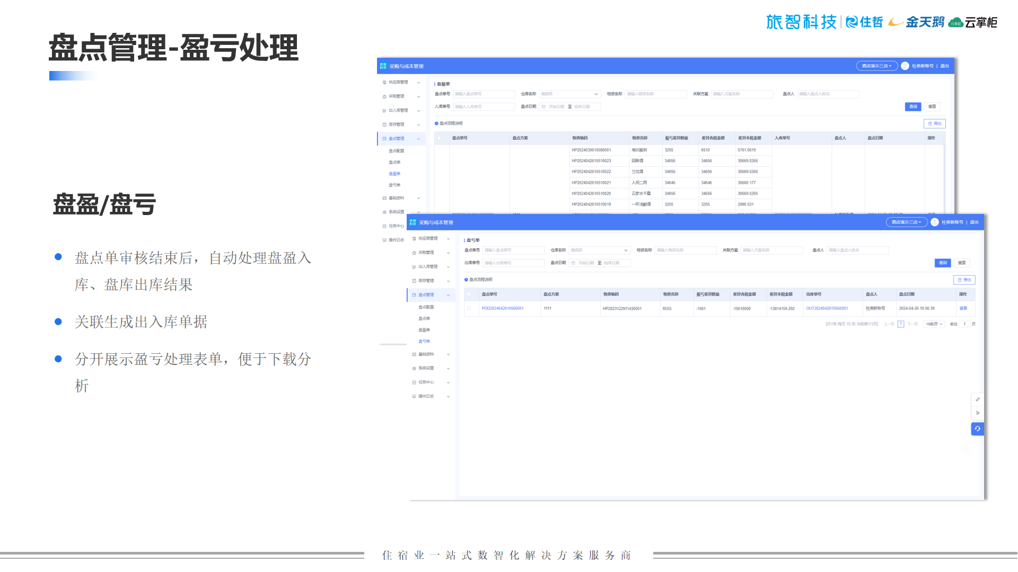
Task: Click the link icon above the double chevron
Action: (x=977, y=399)
